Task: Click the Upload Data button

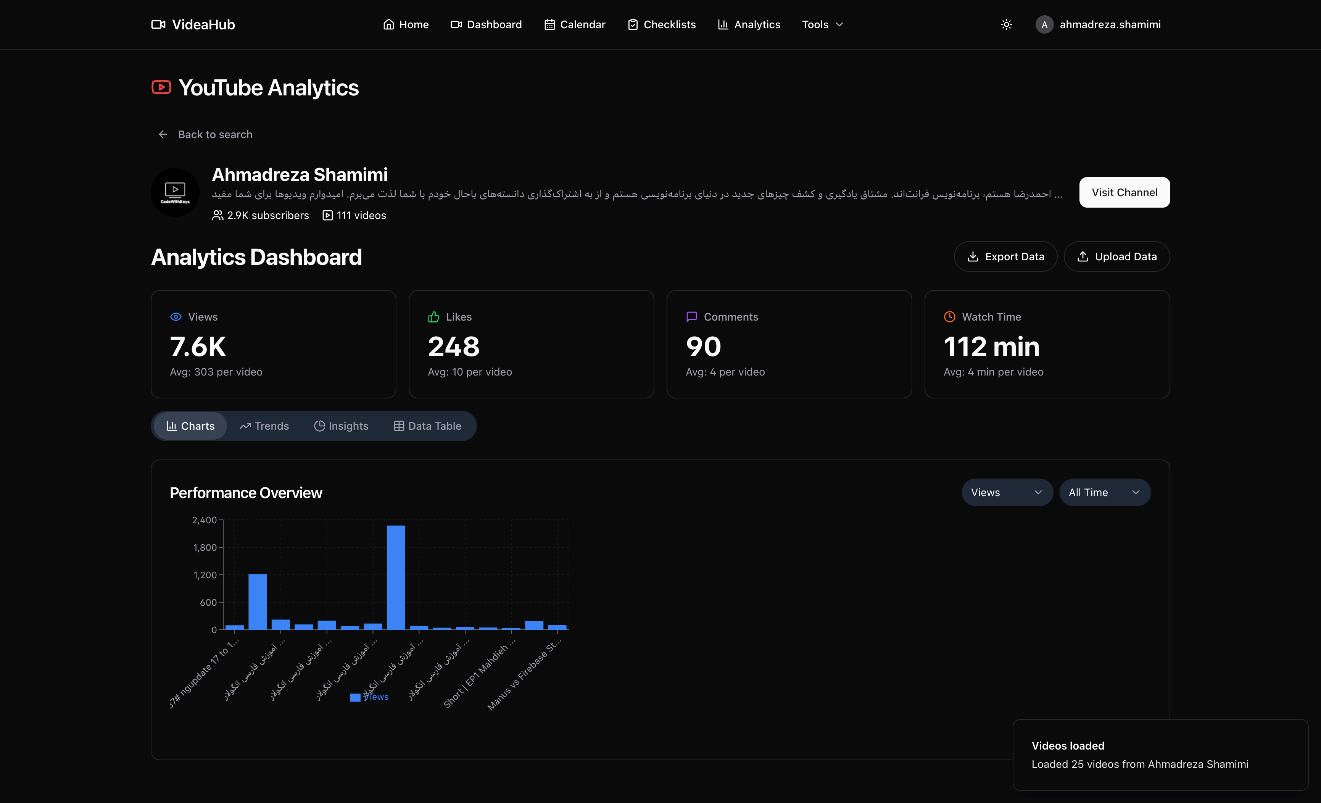Action: coord(1117,257)
